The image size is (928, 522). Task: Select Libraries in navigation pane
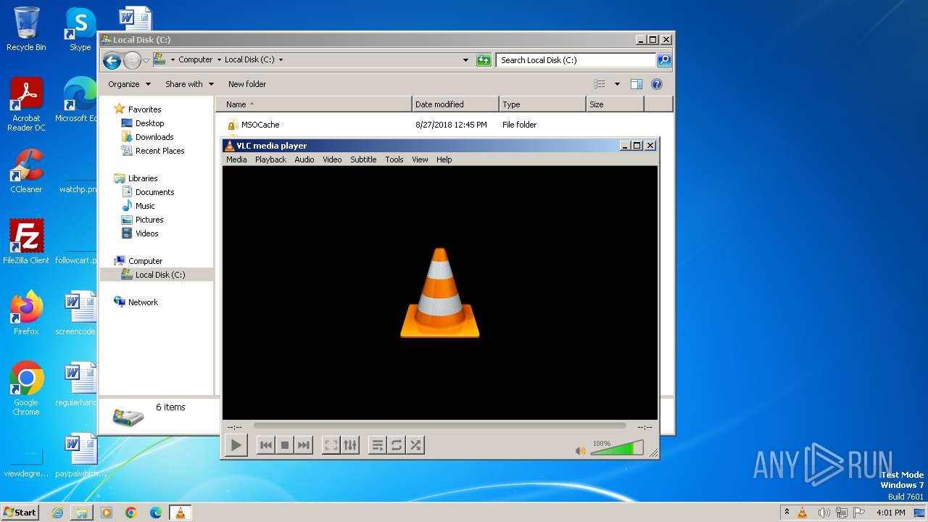(143, 178)
